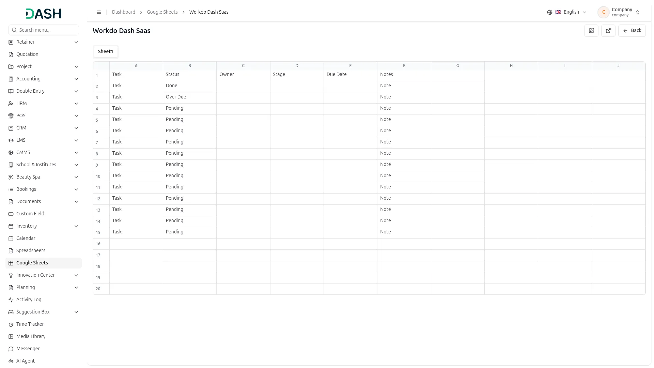654x368 pixels.
Task: Click the Company avatar circle
Action: [604, 12]
